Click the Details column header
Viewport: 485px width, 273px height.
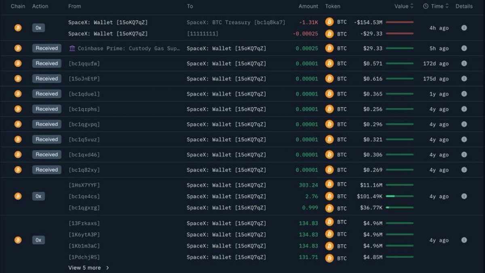464,6
